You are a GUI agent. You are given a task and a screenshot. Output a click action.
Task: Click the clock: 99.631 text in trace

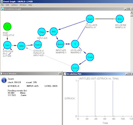tap(14, 82)
